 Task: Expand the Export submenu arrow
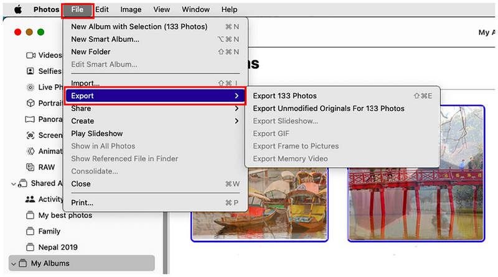pyautogui.click(x=237, y=96)
